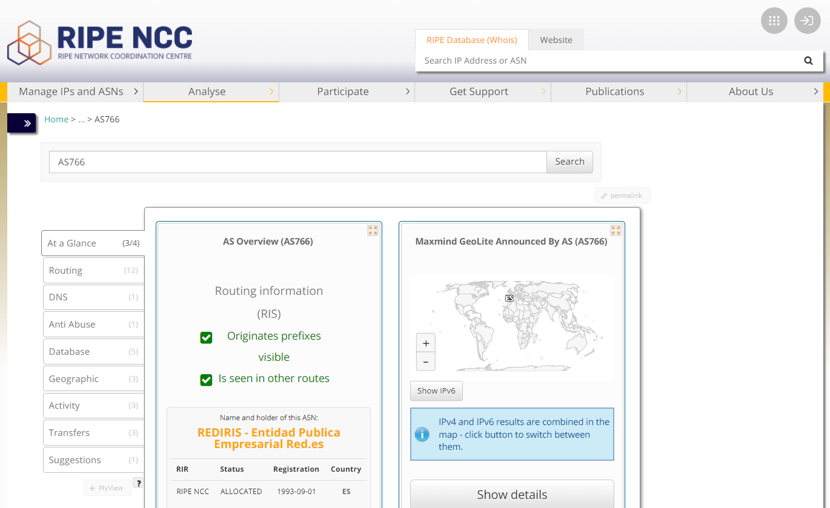Click the Show details button
Image resolution: width=830 pixels, height=508 pixels.
(x=511, y=495)
